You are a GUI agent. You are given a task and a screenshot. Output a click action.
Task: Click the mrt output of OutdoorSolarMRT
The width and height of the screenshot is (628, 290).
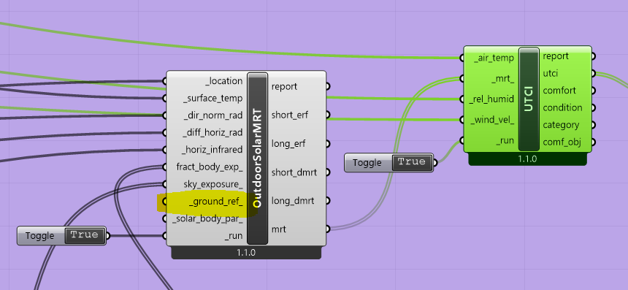[279, 229]
